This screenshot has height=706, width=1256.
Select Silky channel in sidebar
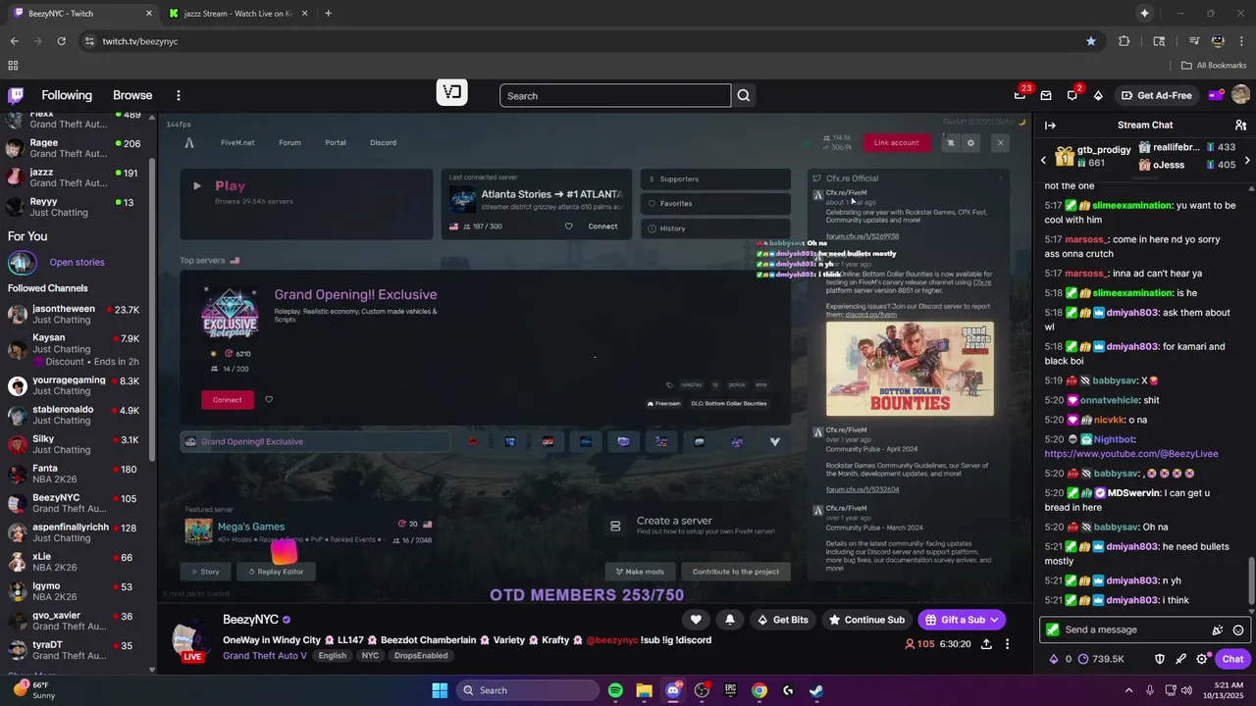[x=75, y=444]
